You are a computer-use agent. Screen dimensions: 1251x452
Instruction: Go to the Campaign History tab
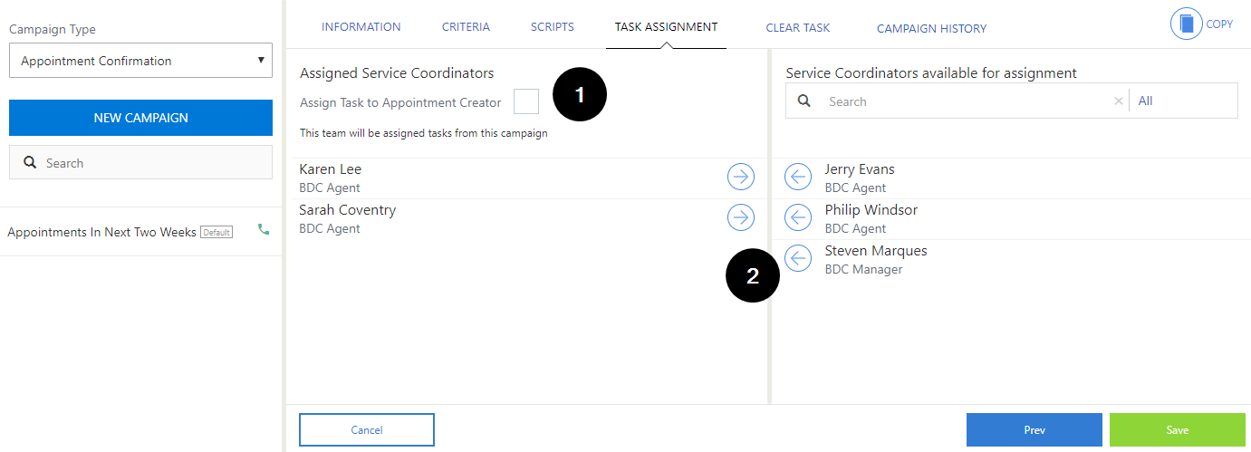pos(931,29)
